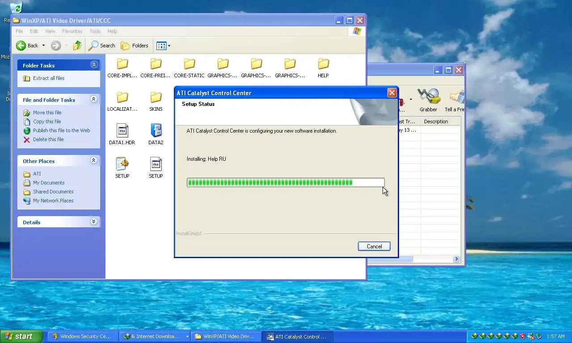Collapse the Other Places panel
The image size is (572, 343).
94,160
